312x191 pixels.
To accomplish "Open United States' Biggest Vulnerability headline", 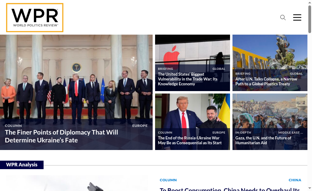I will (x=187, y=79).
